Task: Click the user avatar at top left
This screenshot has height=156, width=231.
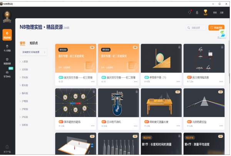Action: click(7, 15)
